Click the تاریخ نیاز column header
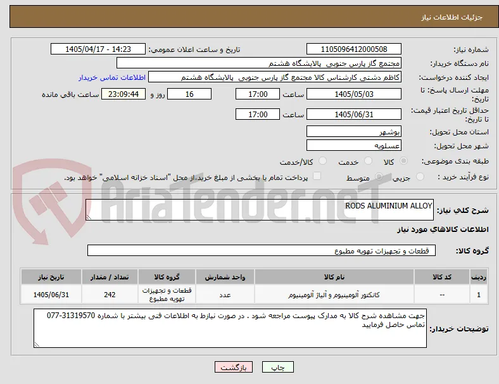 pos(51,277)
